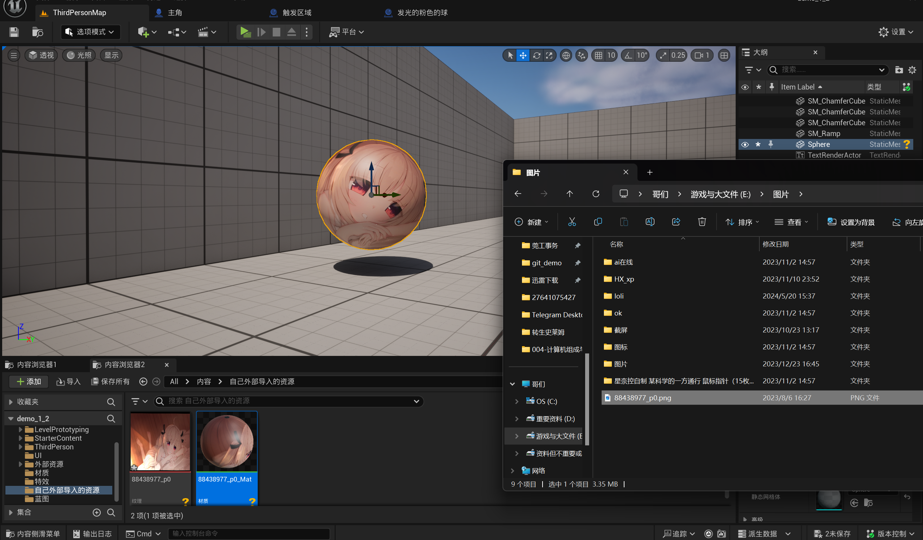Switch to the 内容浏览器1 tab
The width and height of the screenshot is (923, 540).
(x=36, y=365)
